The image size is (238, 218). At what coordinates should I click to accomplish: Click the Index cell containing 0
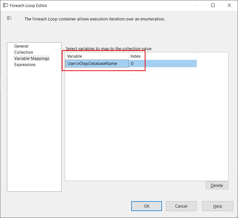point(163,64)
